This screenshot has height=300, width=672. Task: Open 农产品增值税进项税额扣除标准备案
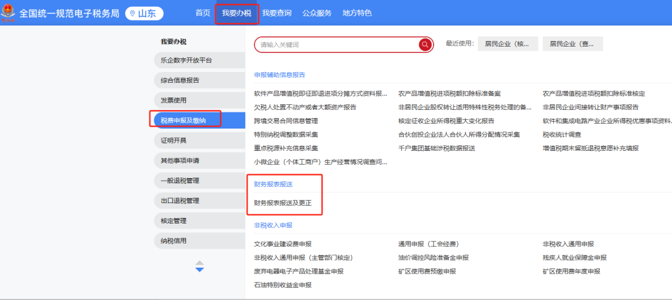click(x=449, y=93)
